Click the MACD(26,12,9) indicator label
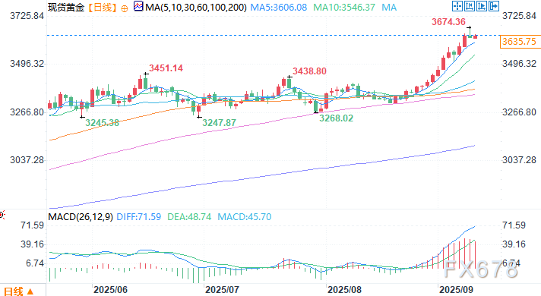The image size is (541, 296). pos(81,217)
